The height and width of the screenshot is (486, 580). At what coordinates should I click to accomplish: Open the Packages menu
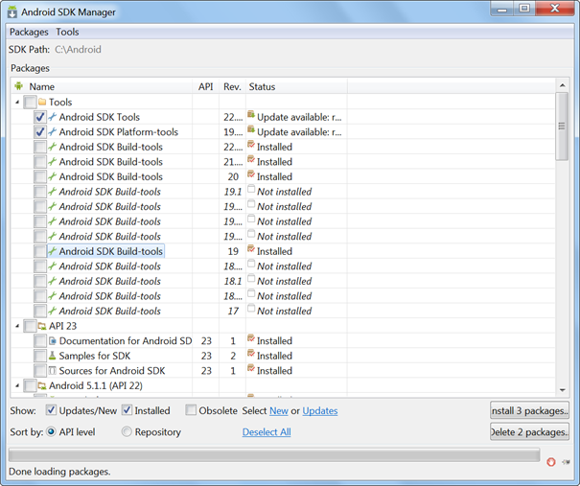29,32
